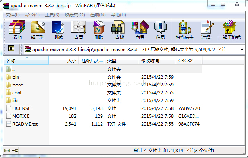Open the address bar path dropdown
The image size is (248, 158).
(242, 50)
